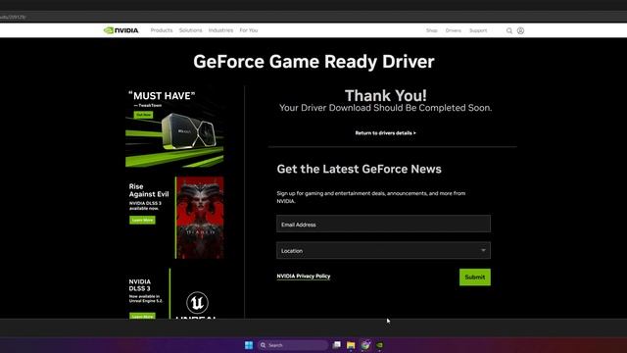
Task: Expand the Location dropdown
Action: pos(383,251)
